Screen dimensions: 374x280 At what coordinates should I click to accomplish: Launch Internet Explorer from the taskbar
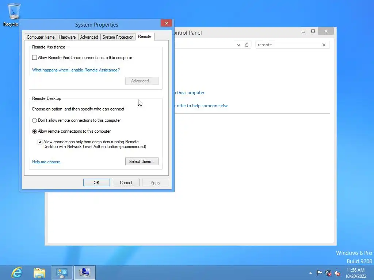click(x=17, y=273)
